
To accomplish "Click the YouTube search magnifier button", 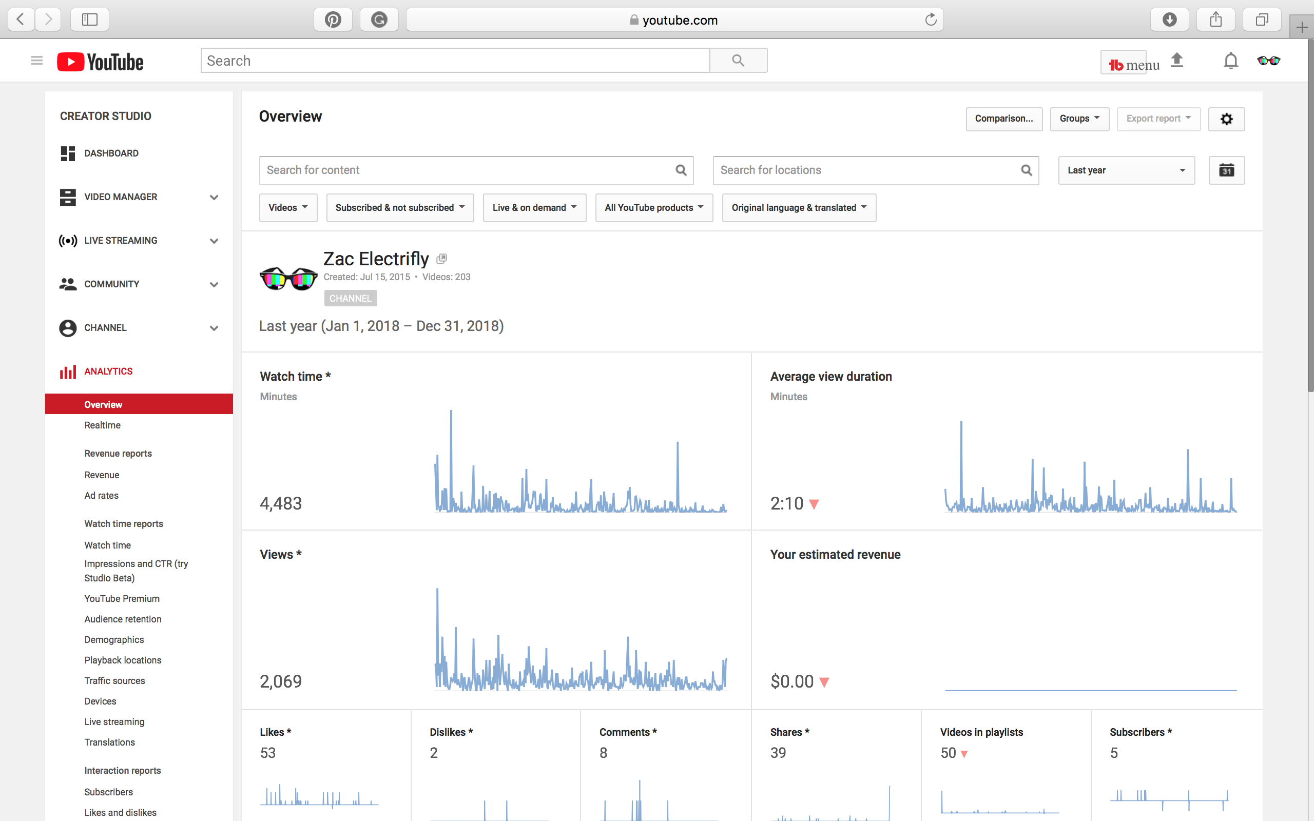I will [x=738, y=60].
